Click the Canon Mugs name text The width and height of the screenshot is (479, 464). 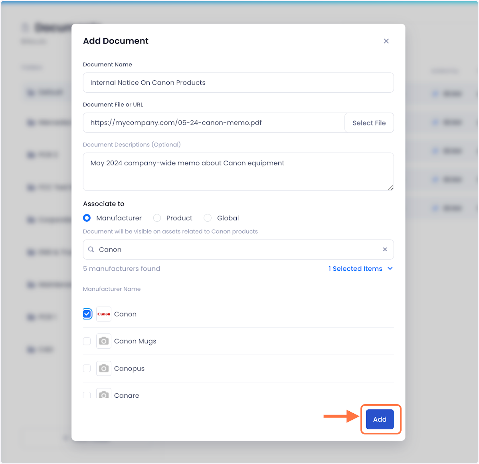[x=135, y=341]
